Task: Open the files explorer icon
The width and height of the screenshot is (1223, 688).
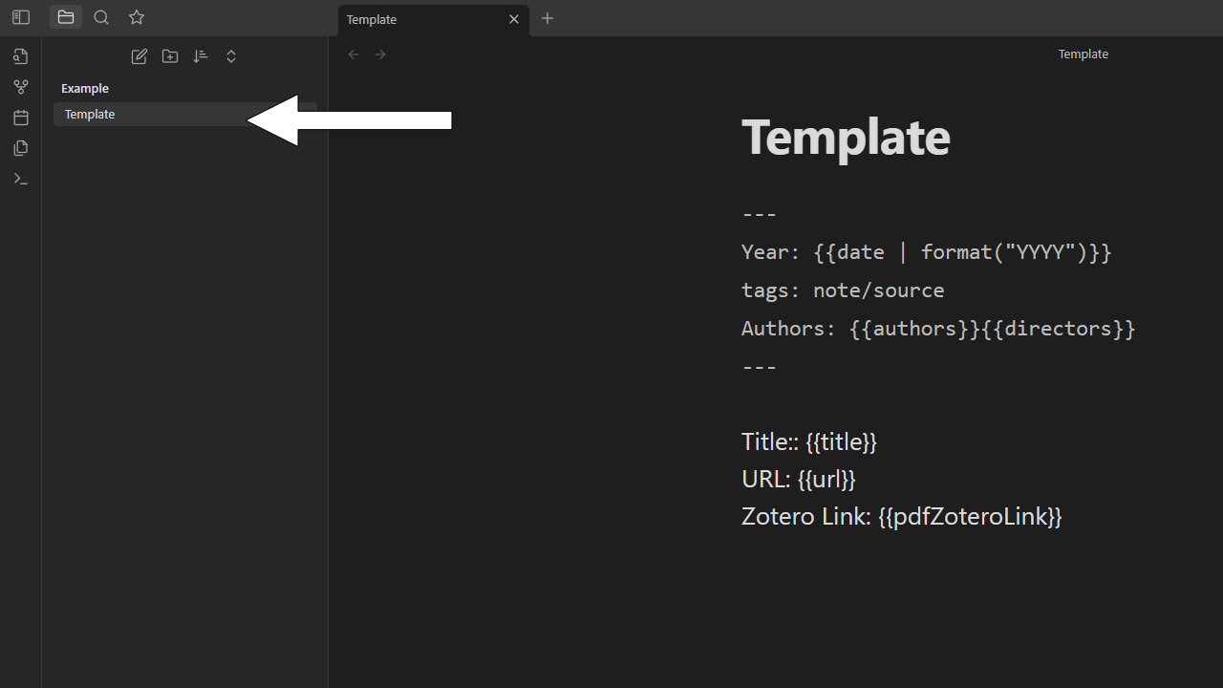Action: tap(65, 17)
